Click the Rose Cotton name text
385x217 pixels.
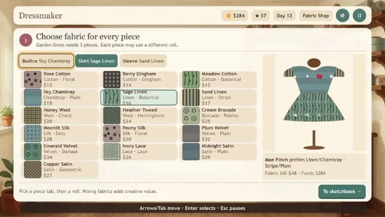(57, 74)
